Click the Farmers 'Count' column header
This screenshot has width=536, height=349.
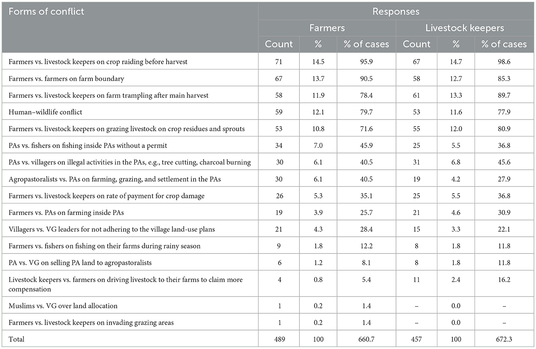click(279, 44)
